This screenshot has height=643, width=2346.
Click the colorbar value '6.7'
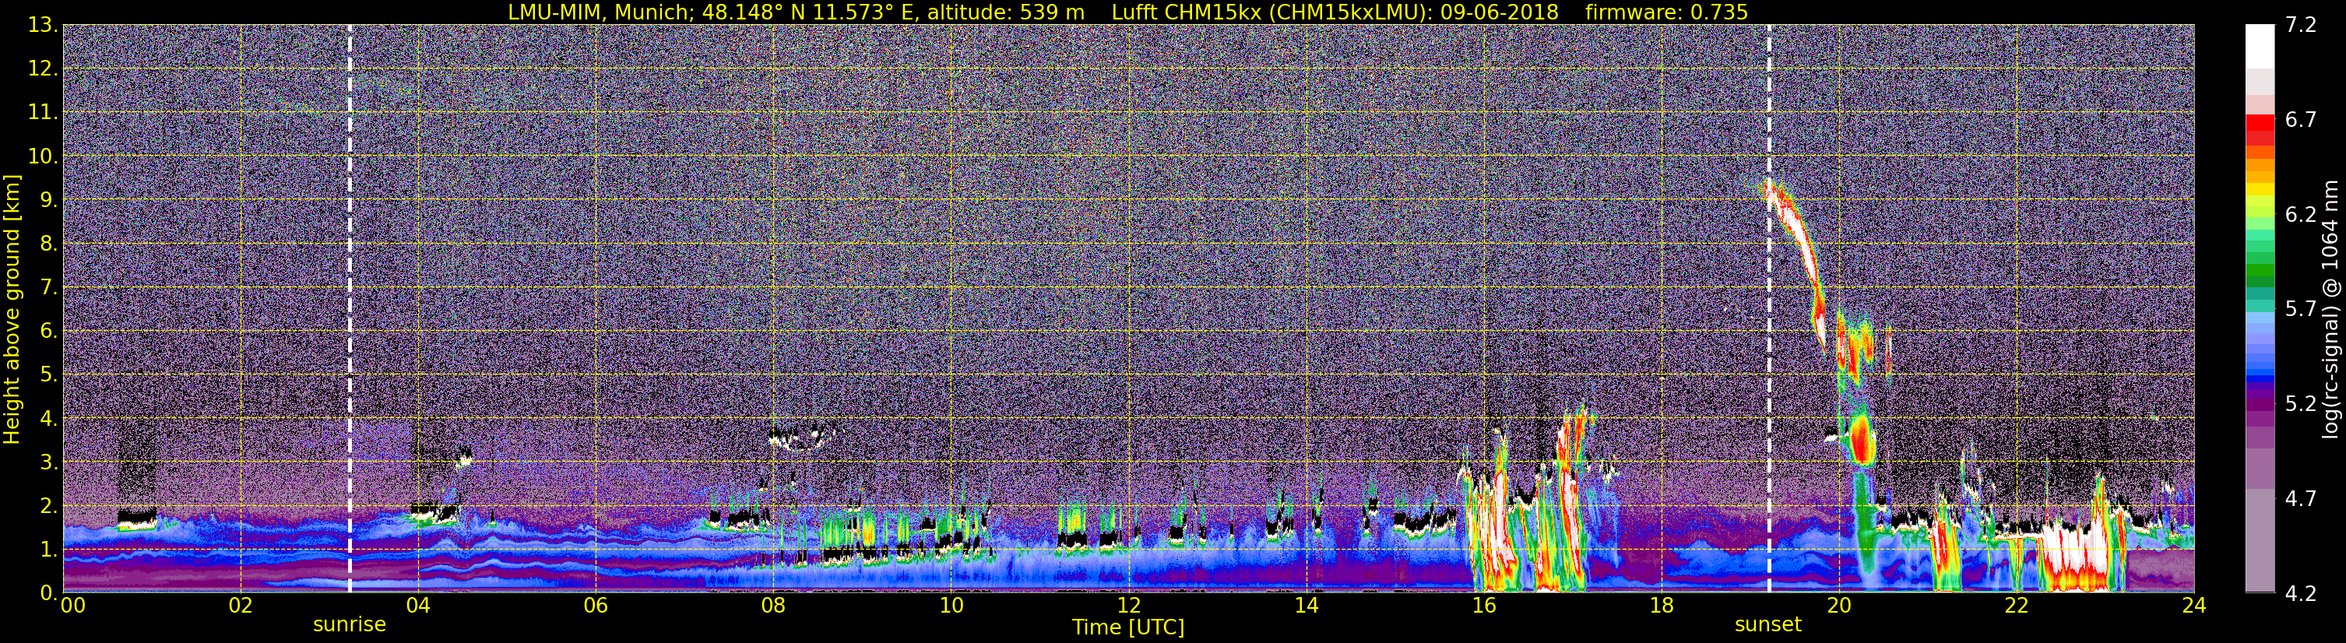[x=2301, y=119]
